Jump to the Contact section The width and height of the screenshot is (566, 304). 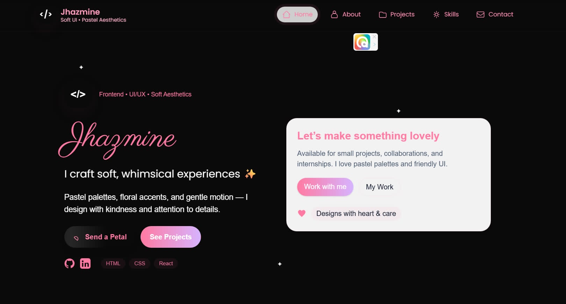[x=495, y=15]
